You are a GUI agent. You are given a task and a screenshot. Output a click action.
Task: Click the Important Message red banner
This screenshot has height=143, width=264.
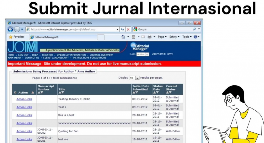[104, 64]
